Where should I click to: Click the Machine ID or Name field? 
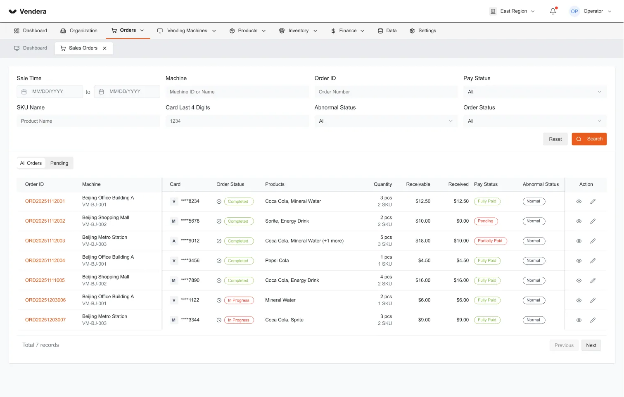coord(237,92)
